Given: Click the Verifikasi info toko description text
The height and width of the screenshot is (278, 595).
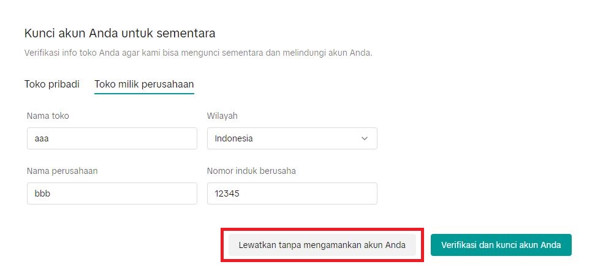Looking at the screenshot, I should point(198,53).
